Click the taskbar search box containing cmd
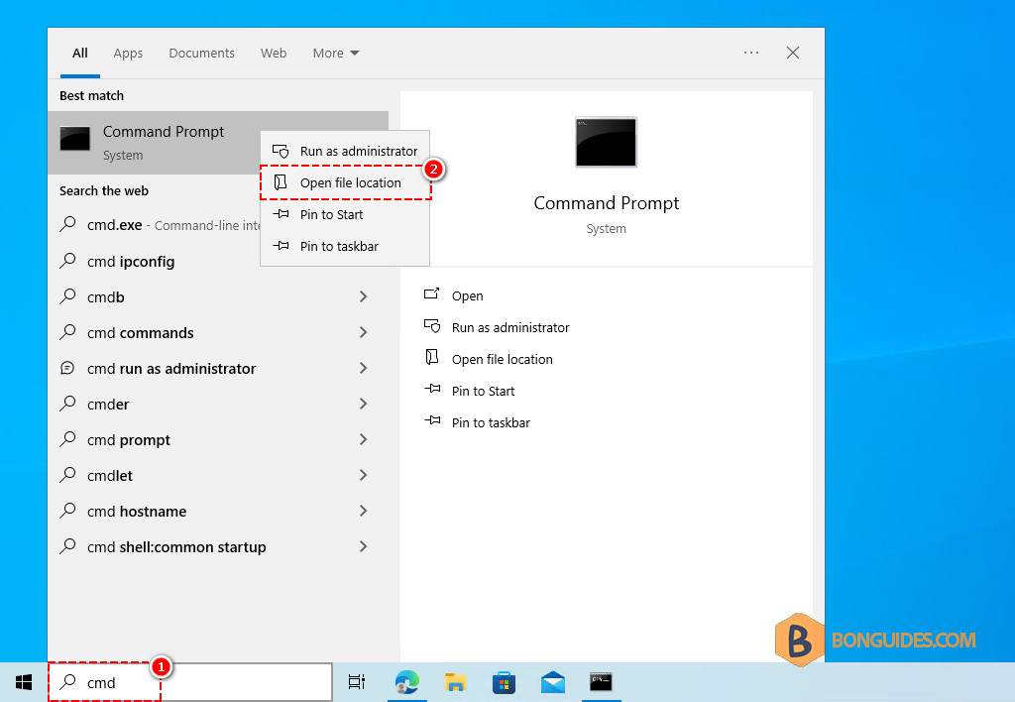Screen dimensions: 1015x702 click(190, 682)
